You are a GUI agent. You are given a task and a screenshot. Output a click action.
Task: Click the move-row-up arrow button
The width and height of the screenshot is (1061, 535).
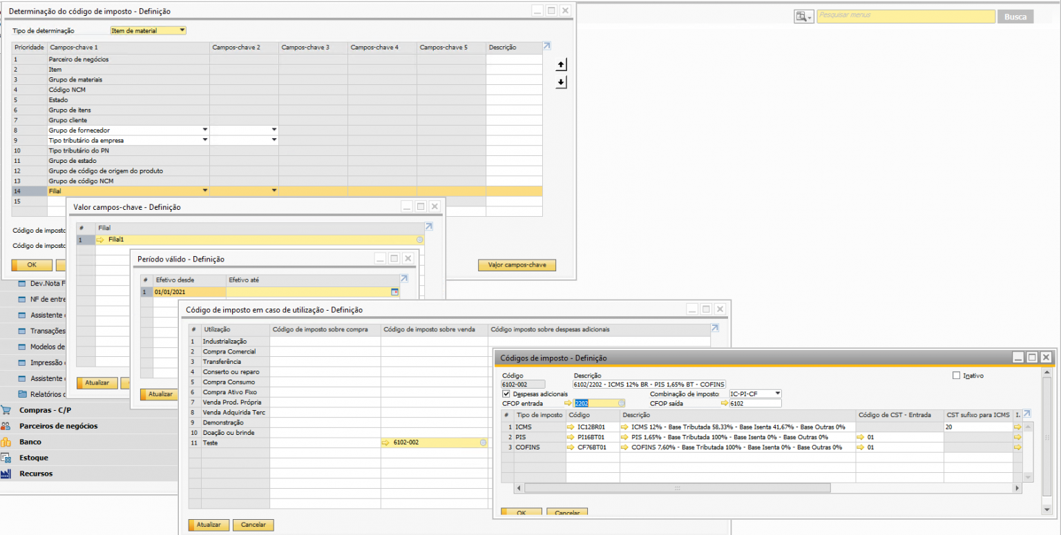561,64
